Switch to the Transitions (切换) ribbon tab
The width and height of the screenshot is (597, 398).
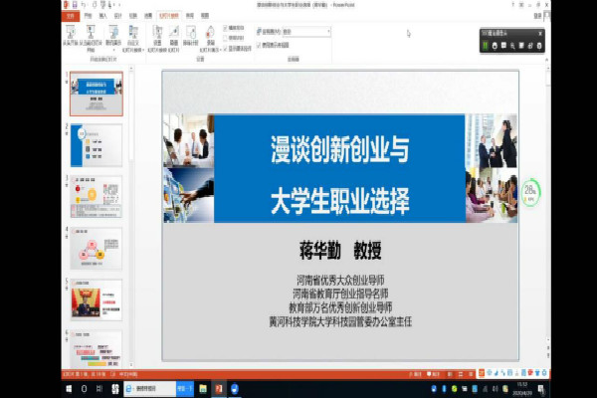click(x=133, y=16)
